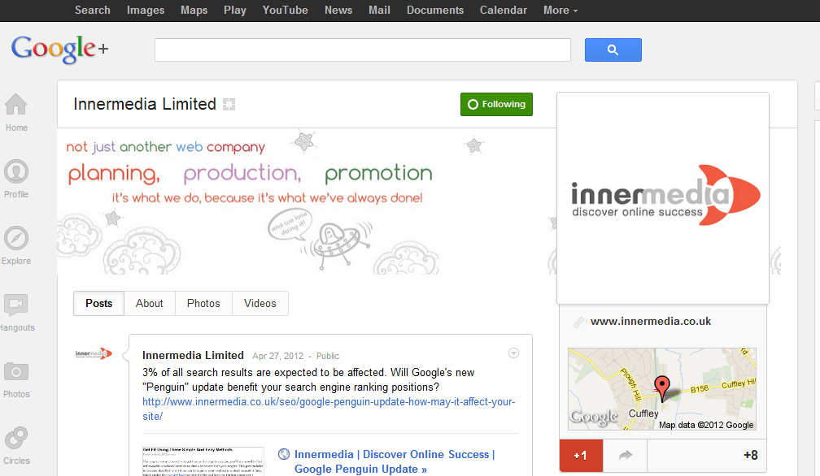Open the Photos camera icon

tap(16, 371)
